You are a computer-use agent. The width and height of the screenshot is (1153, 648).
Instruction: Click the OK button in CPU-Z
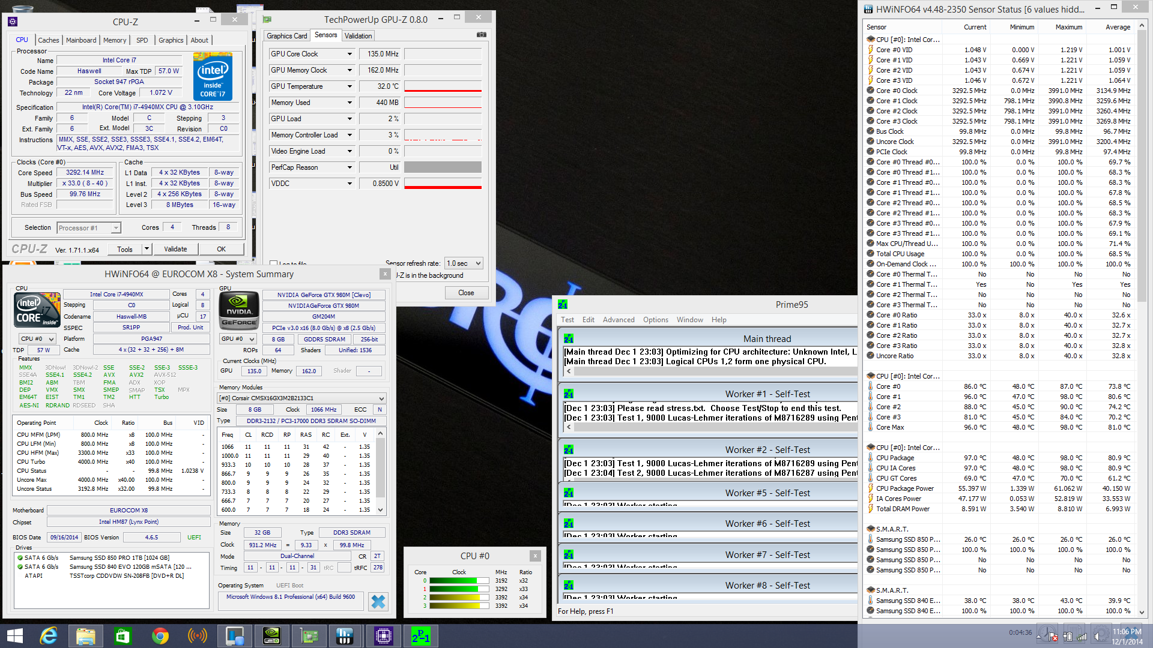coord(222,249)
